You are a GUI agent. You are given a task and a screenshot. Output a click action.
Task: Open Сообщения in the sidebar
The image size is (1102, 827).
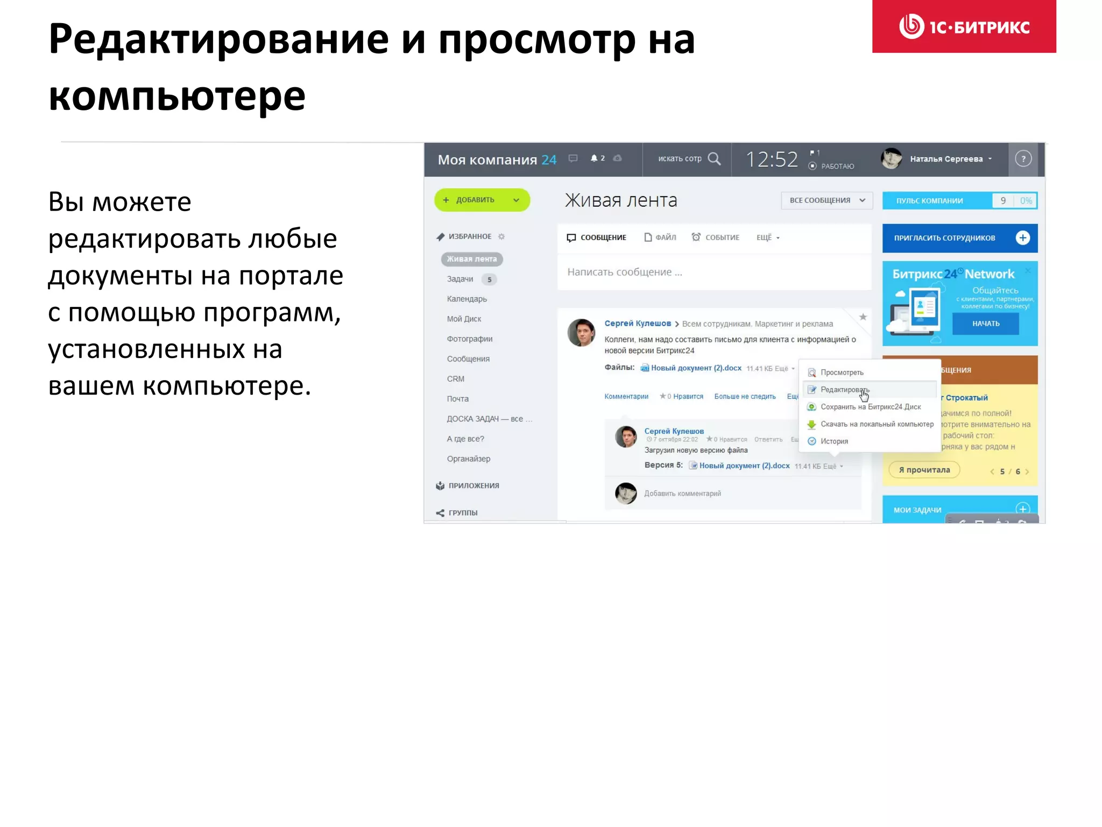468,359
